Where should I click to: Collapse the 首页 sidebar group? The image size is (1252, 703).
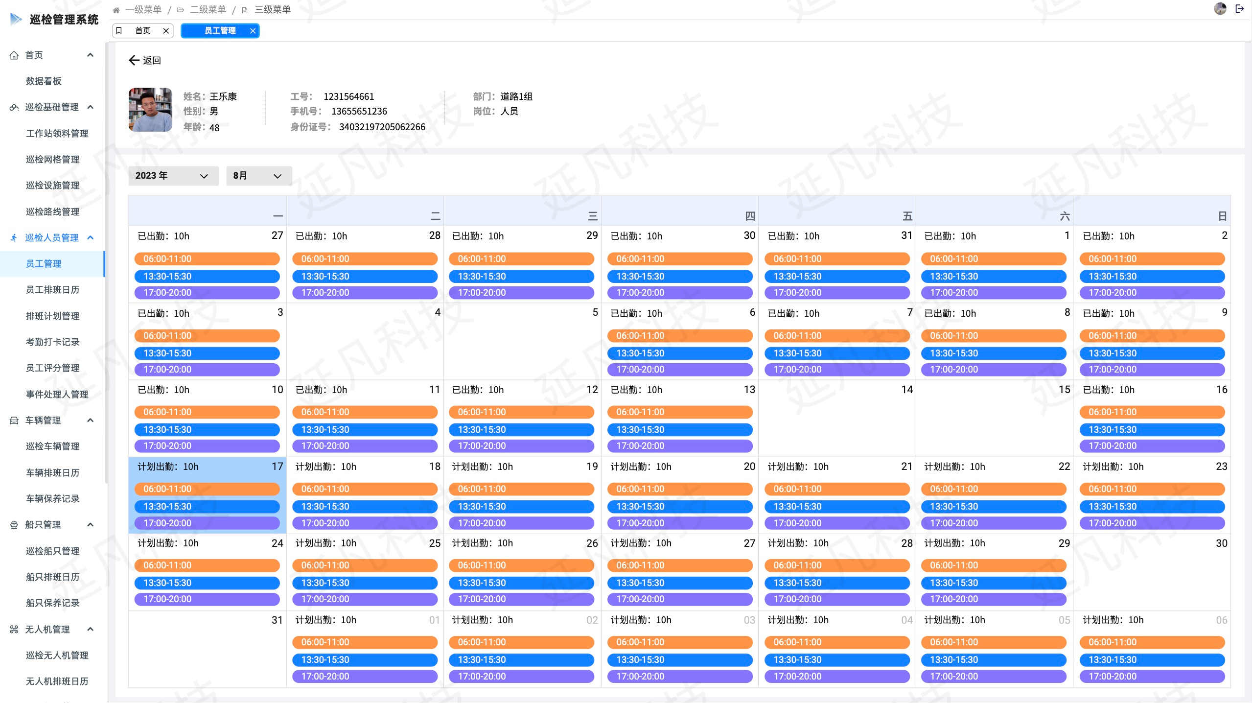(x=90, y=55)
